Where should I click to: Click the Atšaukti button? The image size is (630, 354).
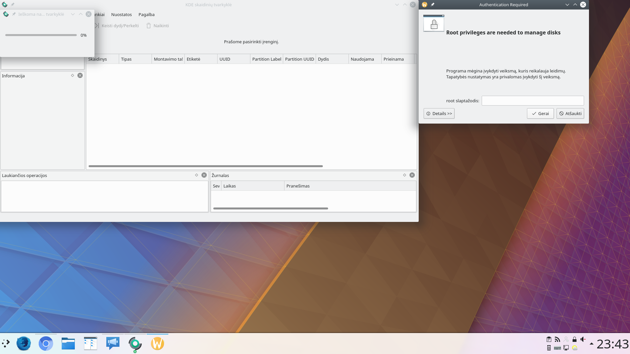point(570,113)
